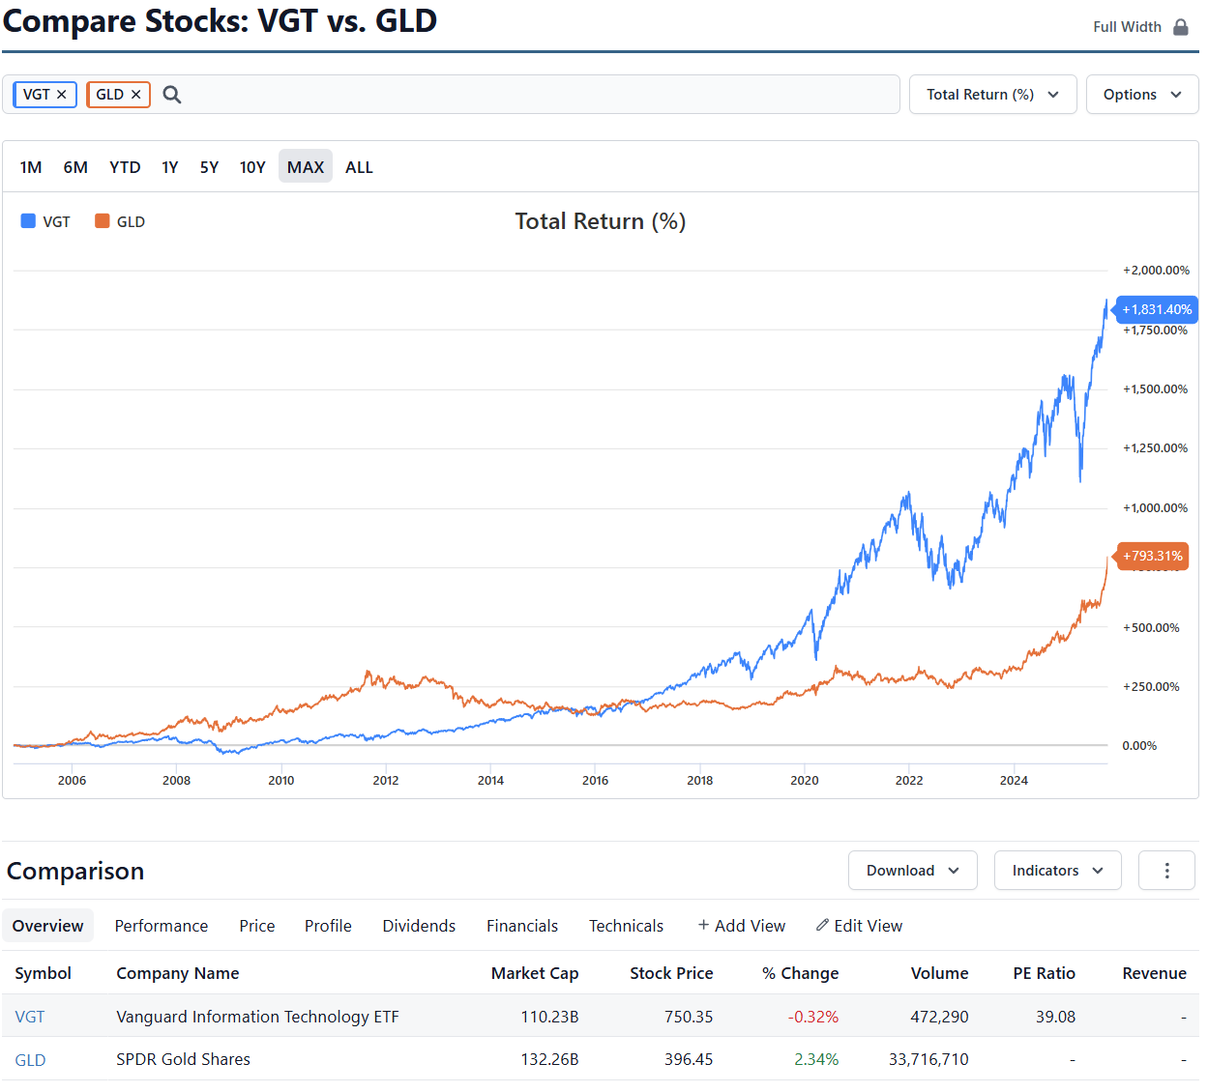This screenshot has height=1092, width=1208.
Task: Click the 2020 x-axis year label
Action: coord(805,780)
